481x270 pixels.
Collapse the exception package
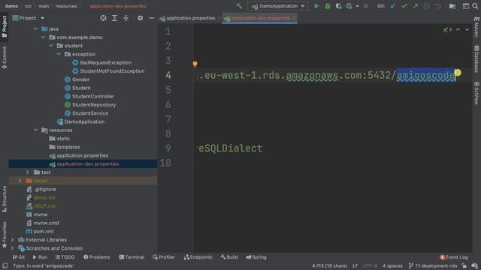59,54
